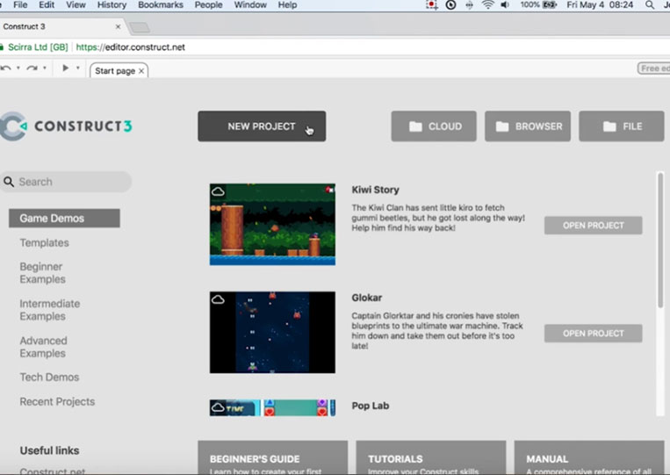
Task: Click cloud icon on Glokar thumbnail
Action: pyautogui.click(x=218, y=299)
